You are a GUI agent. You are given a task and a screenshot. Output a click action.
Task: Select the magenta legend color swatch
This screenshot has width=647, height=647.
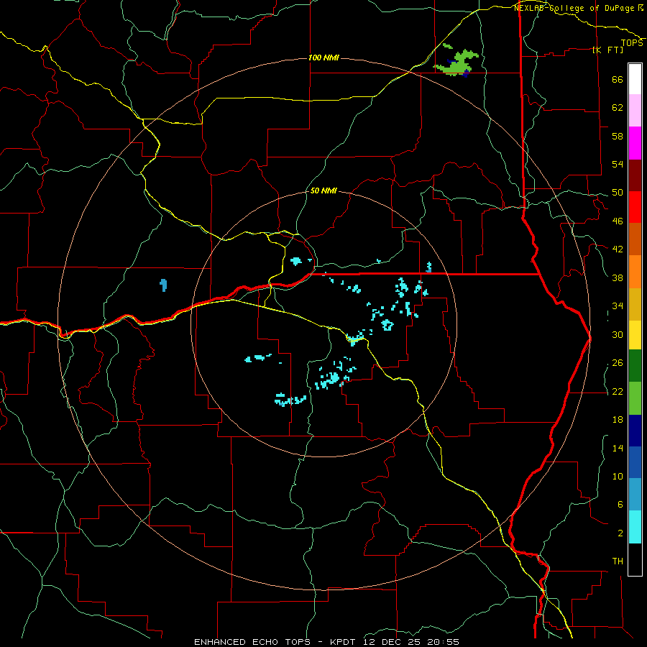pos(635,143)
